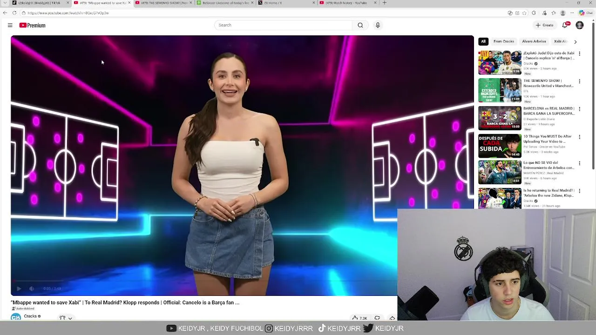Screen dimensions: 596x335
Task: Dislike the video
Action: click(377, 318)
